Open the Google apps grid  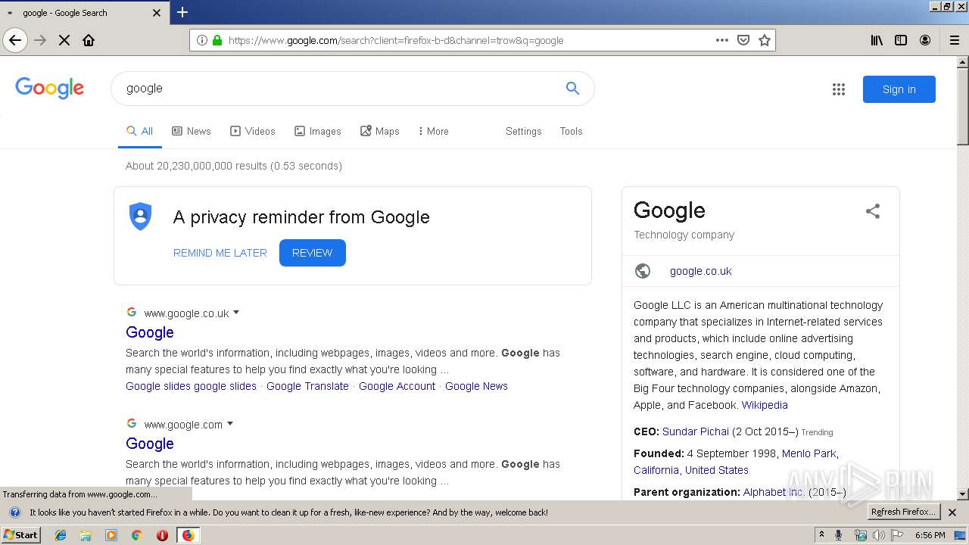pos(838,89)
